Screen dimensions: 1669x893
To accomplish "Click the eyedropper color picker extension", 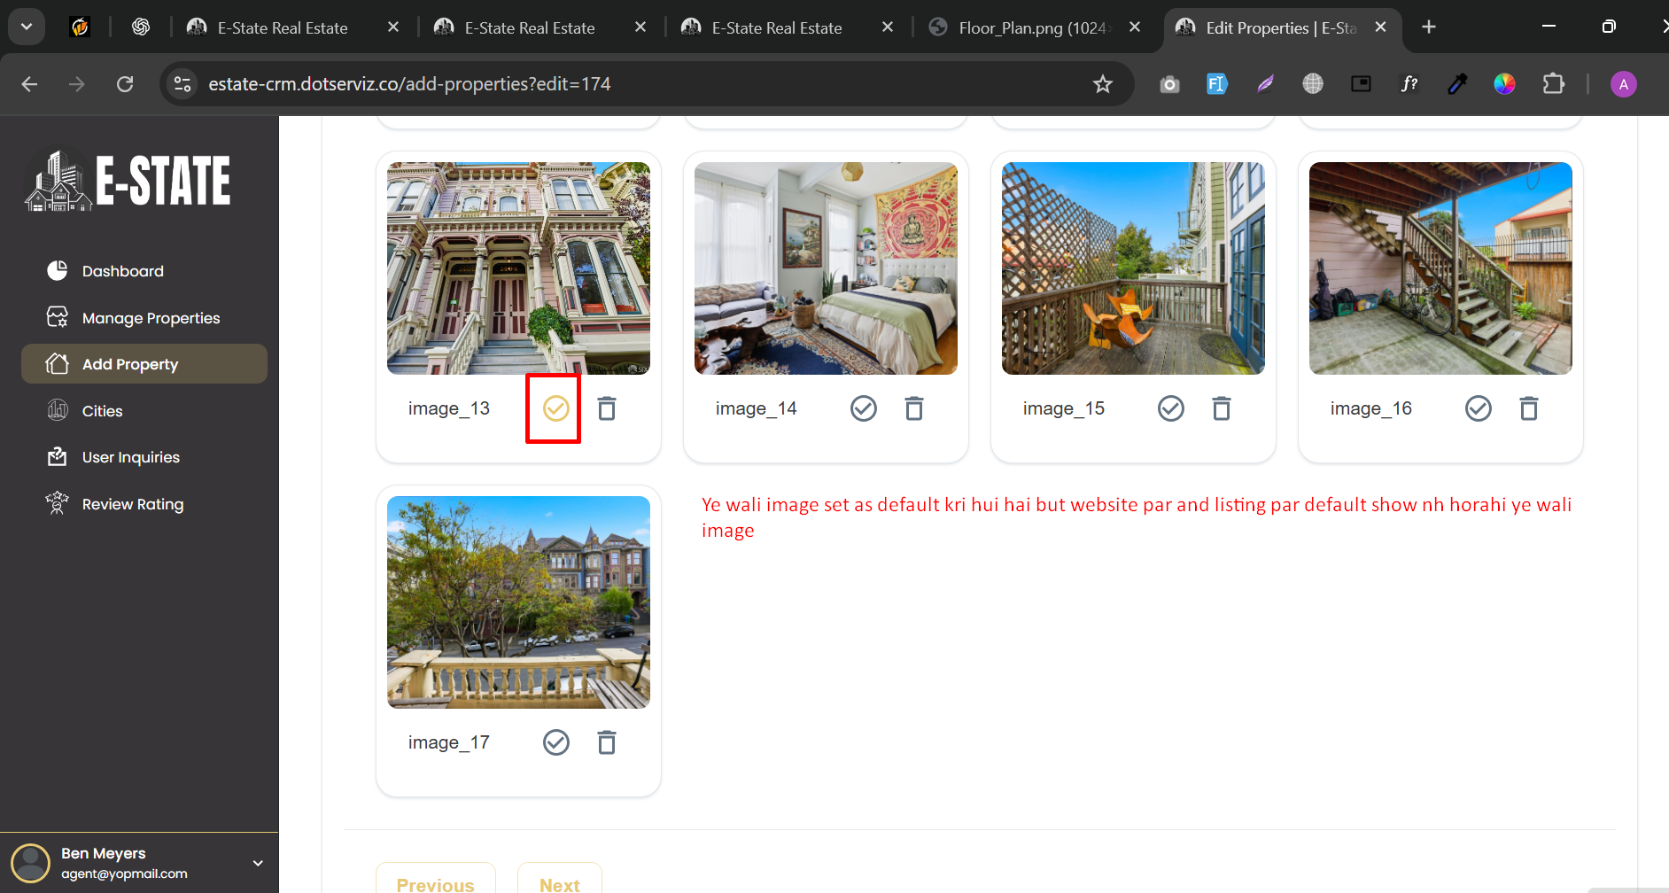I will point(1457,84).
